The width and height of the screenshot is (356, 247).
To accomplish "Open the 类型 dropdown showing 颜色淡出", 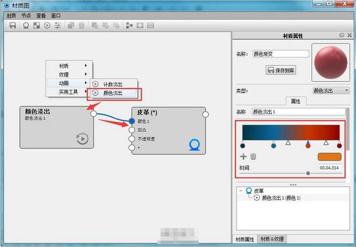I will (x=331, y=91).
